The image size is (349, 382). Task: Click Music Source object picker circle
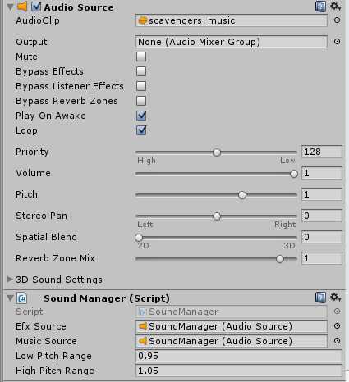click(337, 341)
